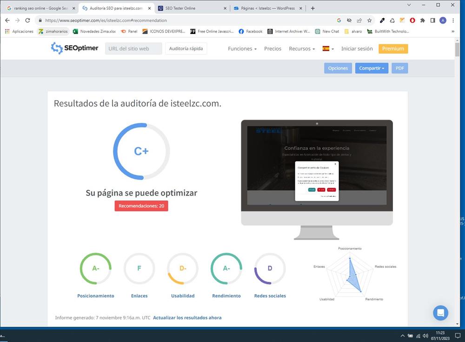Open a new browser tab
Screen dimensions: 465x342
(x=312, y=8)
